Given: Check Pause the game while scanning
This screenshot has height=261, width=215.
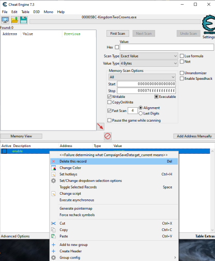Looking at the screenshot, I should coord(110,120).
